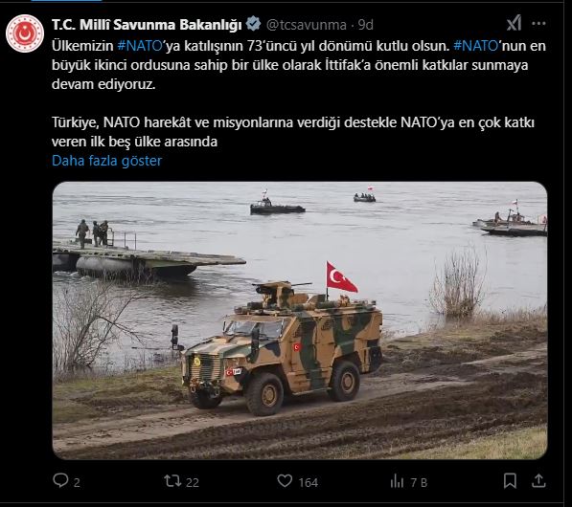Image resolution: width=572 pixels, height=507 pixels.
Task: Open the Millî Savunma Bakanlığı profile avatar
Action: coord(25,33)
